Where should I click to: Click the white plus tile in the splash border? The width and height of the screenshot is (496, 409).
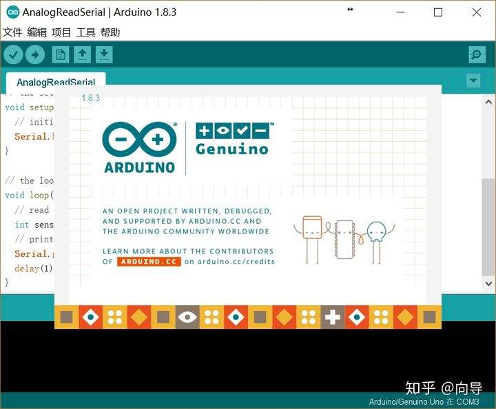tap(333, 317)
